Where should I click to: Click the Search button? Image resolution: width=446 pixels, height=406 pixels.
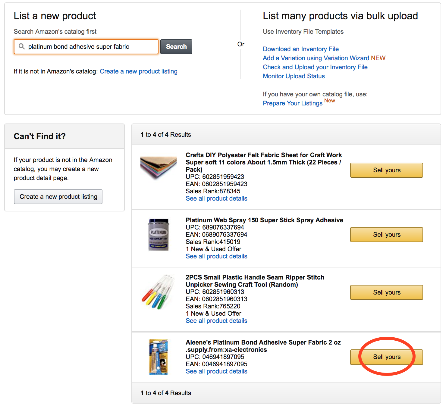176,47
